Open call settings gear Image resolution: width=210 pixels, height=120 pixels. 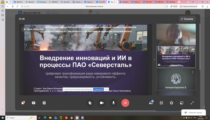(171, 103)
